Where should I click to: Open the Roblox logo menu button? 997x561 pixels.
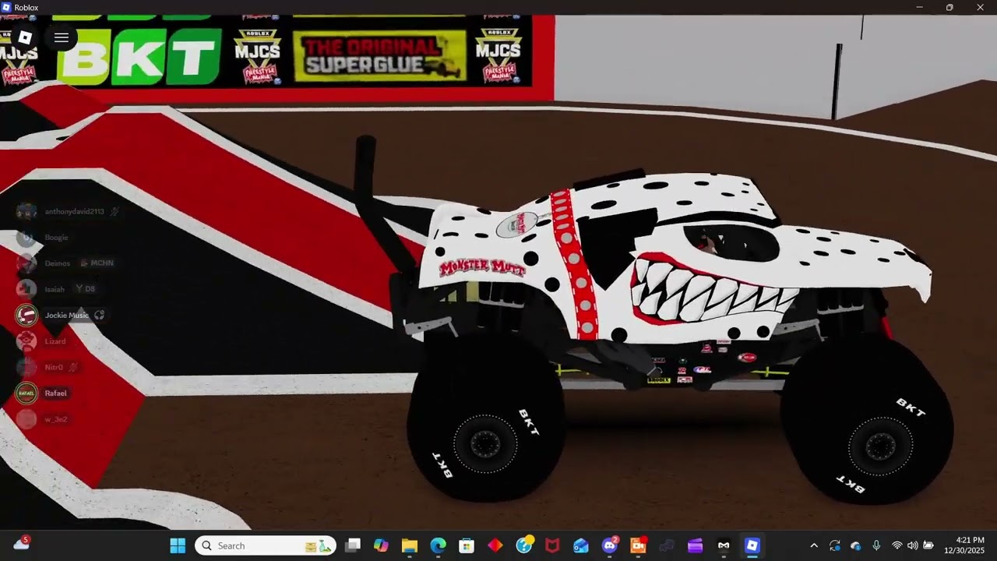(x=25, y=37)
